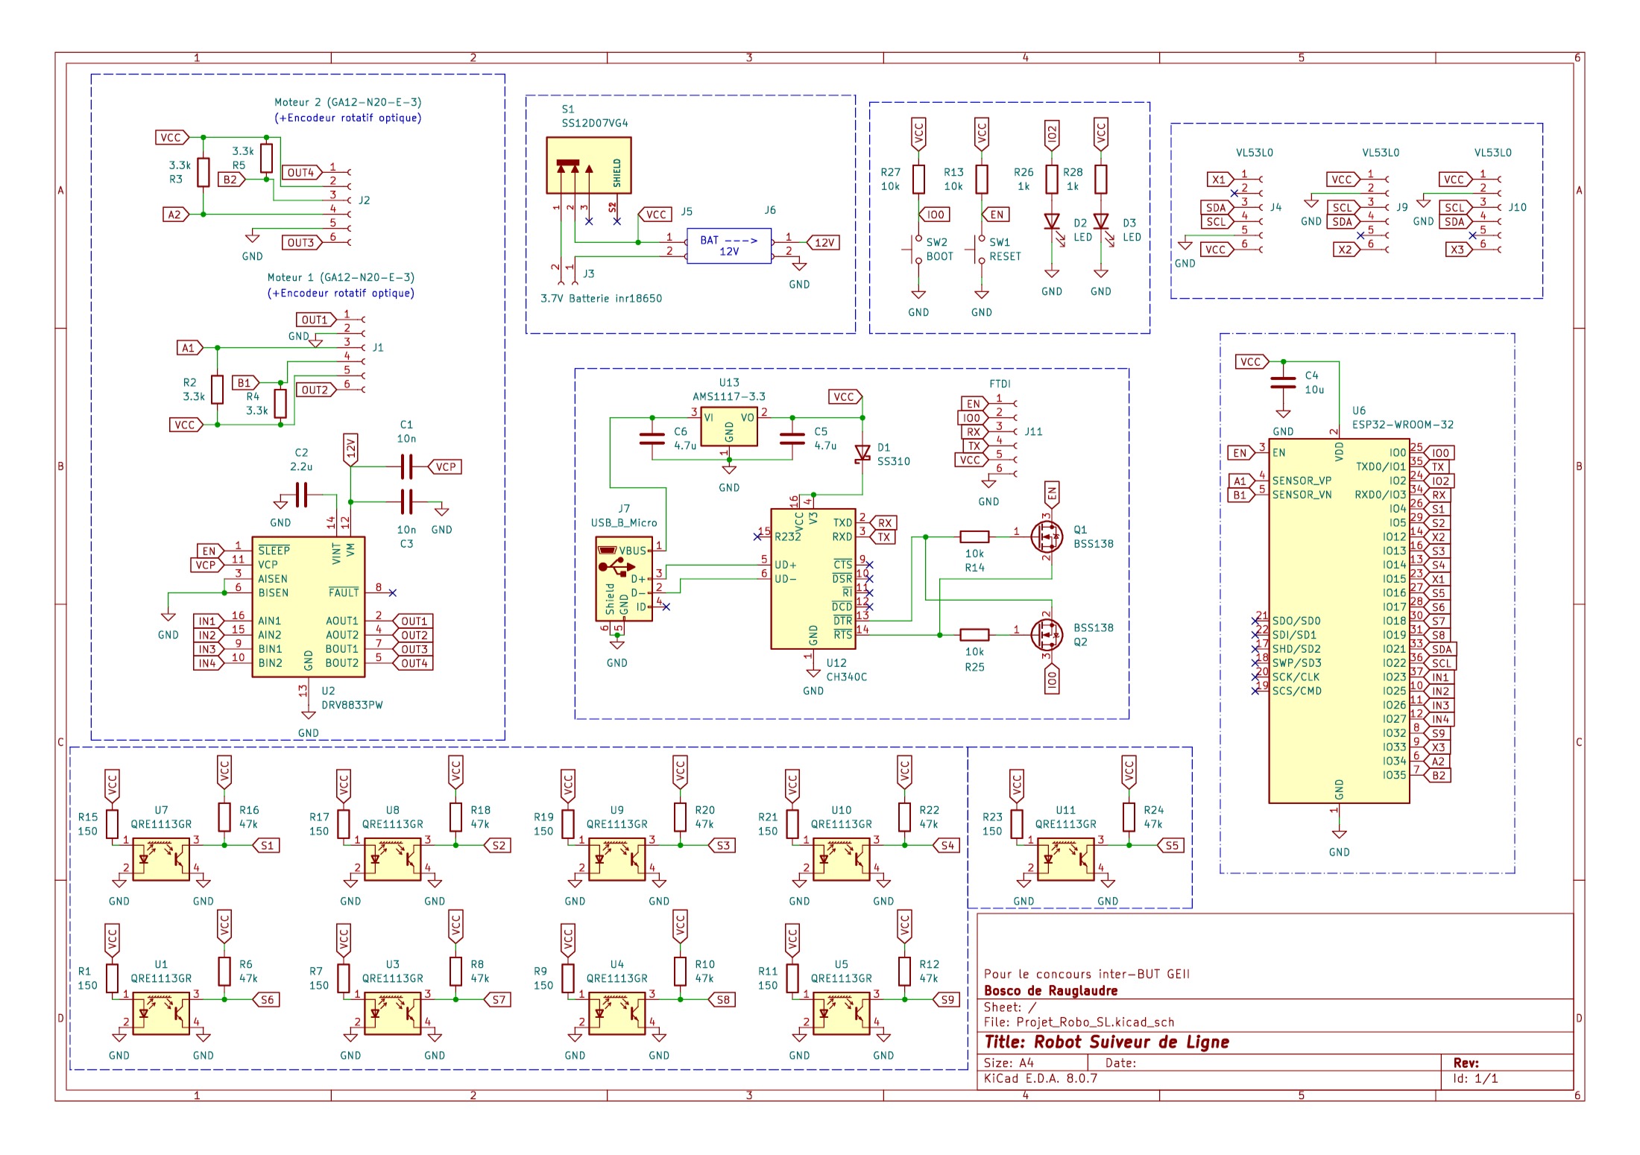Select the U7 QRE1113GR sensor symbol
Screen dimensions: 1640x1155
pyautogui.click(x=161, y=859)
